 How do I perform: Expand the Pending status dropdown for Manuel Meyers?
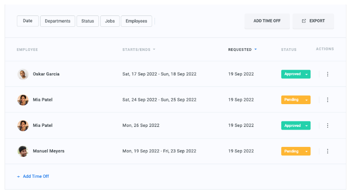(x=307, y=151)
